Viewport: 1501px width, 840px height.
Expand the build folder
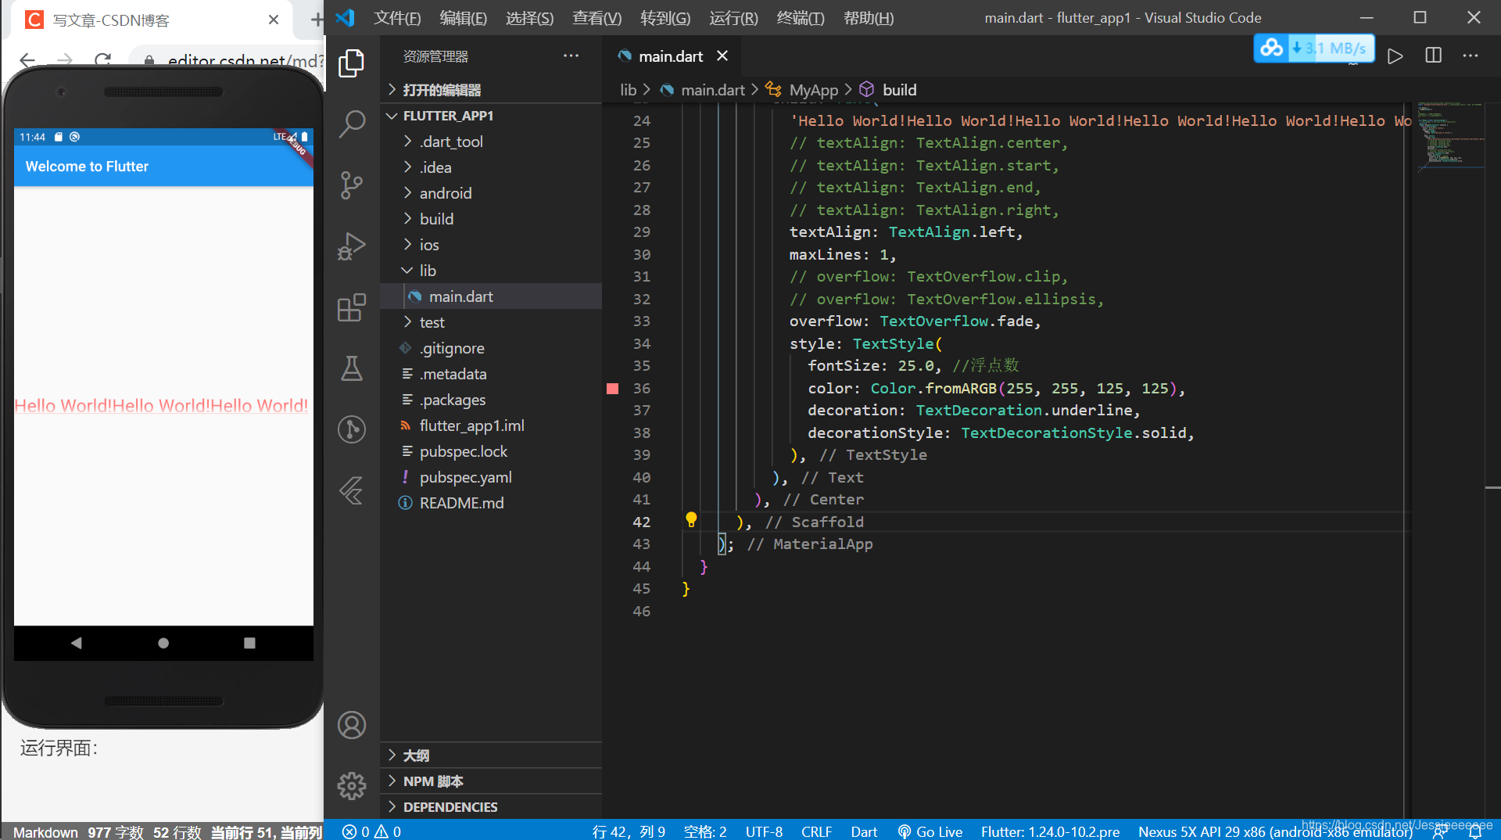point(491,219)
